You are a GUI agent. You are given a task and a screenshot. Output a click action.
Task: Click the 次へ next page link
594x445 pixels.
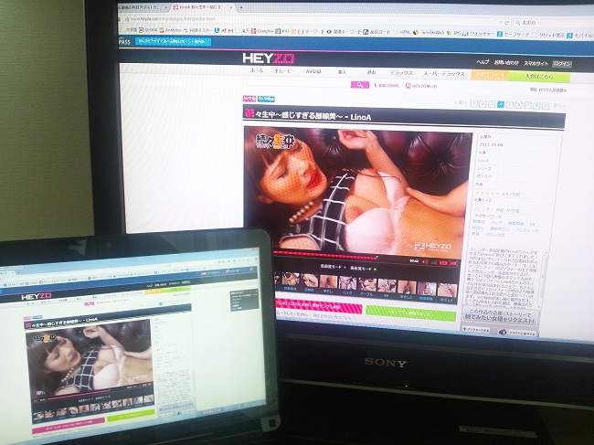tap(558, 106)
